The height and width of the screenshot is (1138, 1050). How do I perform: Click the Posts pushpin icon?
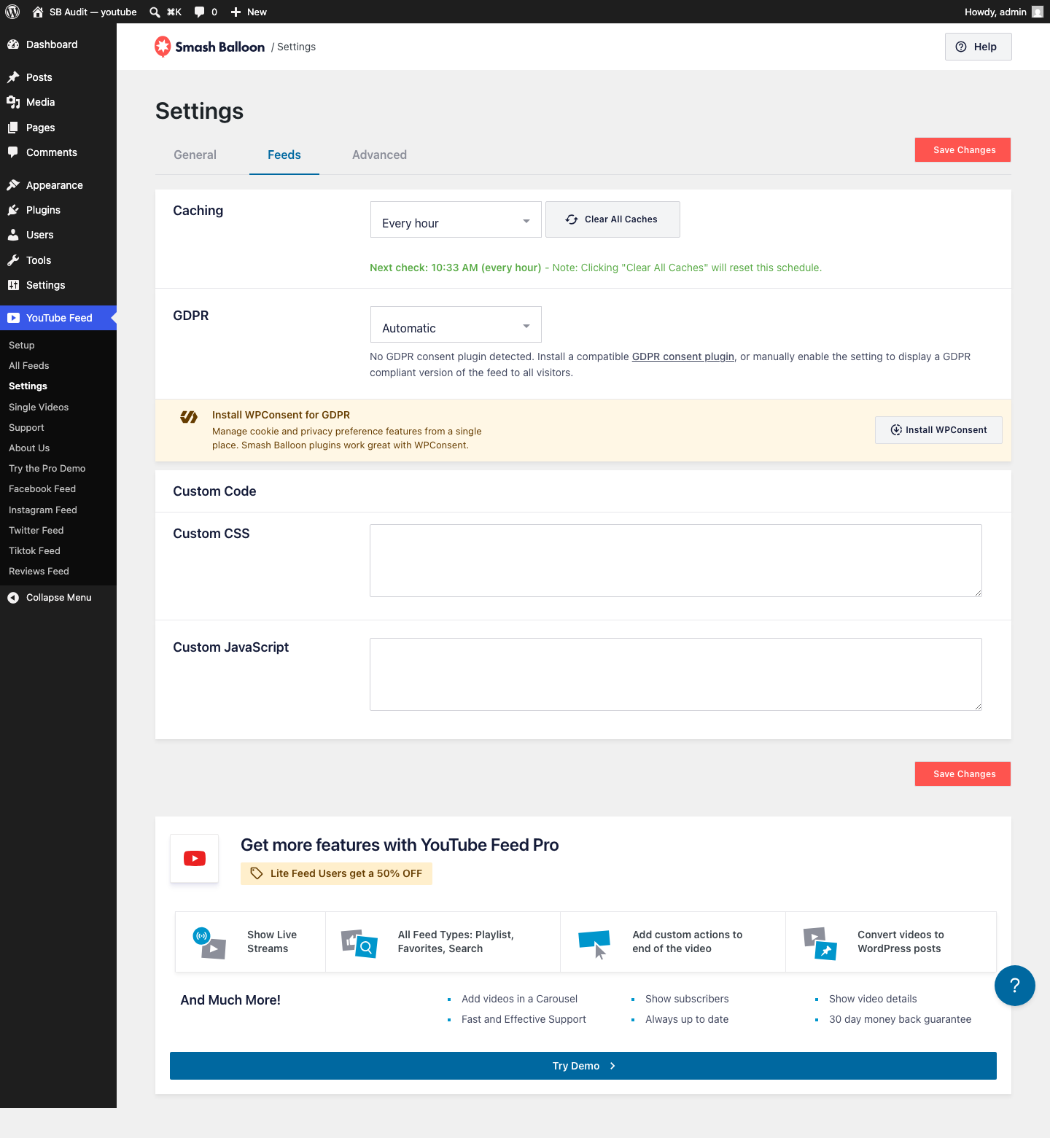[x=13, y=77]
